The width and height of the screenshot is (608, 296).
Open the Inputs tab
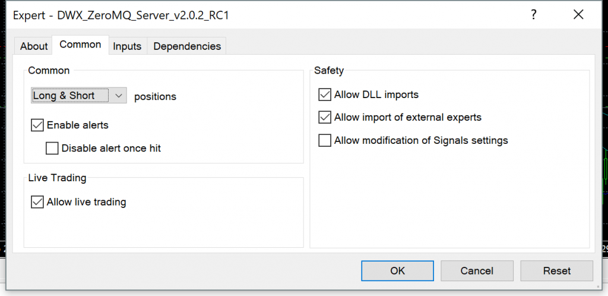coord(127,46)
